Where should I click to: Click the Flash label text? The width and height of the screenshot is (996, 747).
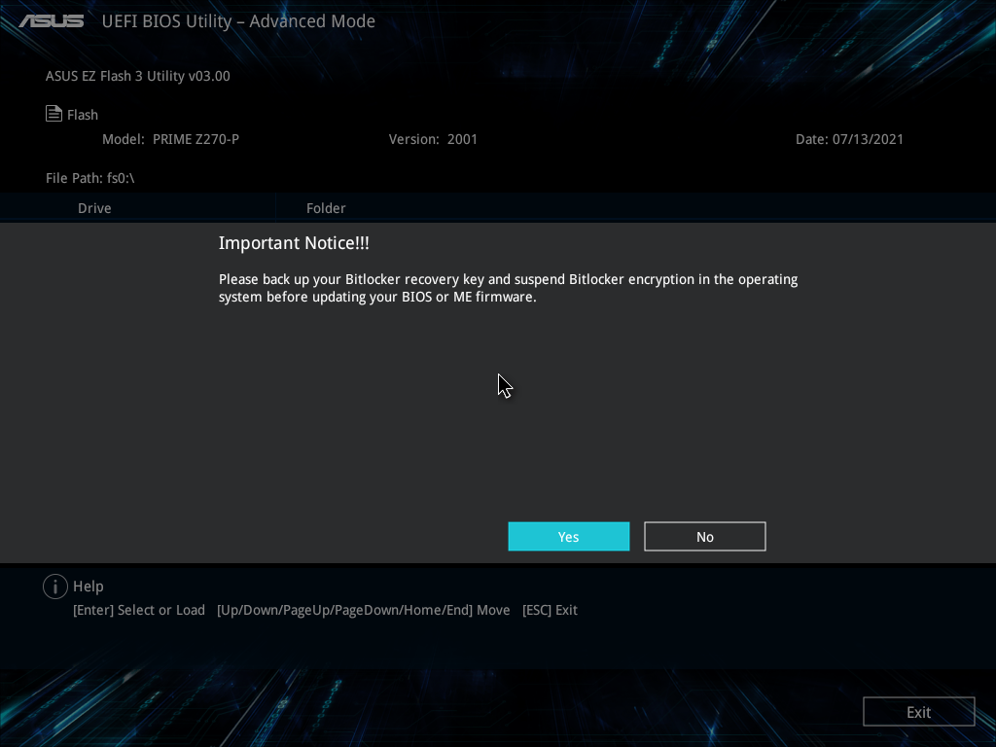[83, 115]
